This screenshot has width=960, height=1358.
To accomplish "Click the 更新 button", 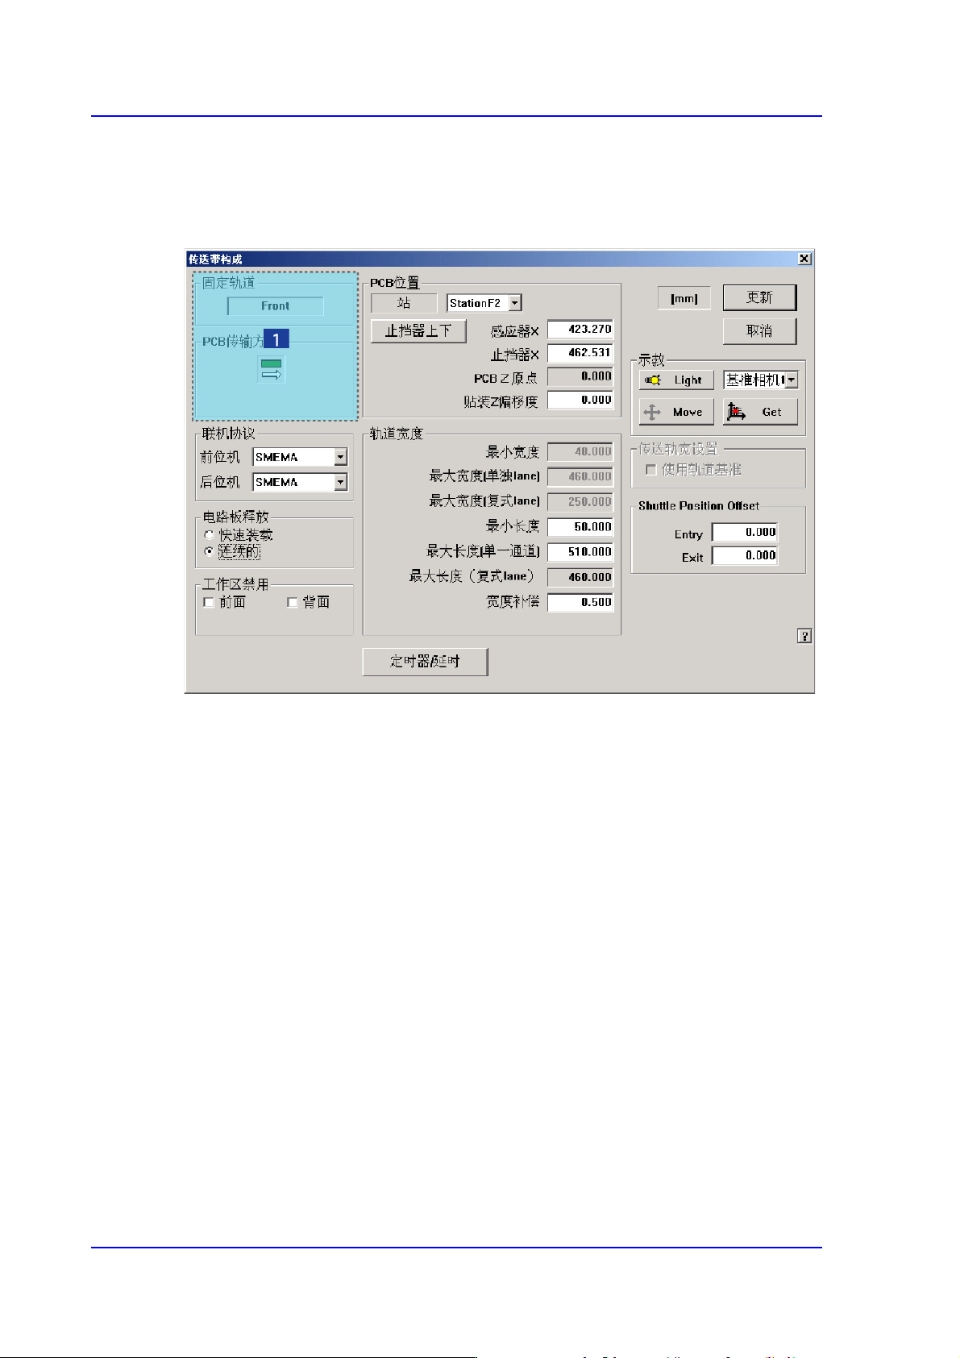I will pos(759,297).
